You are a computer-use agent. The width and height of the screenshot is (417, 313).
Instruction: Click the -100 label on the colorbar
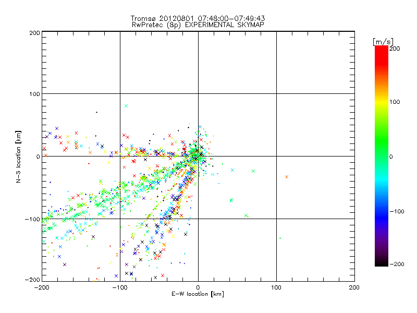click(x=397, y=212)
